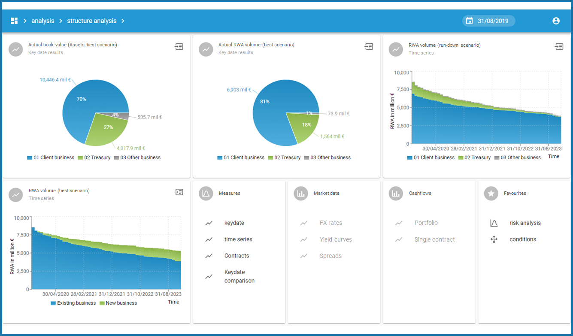Open details icon on Actual book value card

(179, 46)
